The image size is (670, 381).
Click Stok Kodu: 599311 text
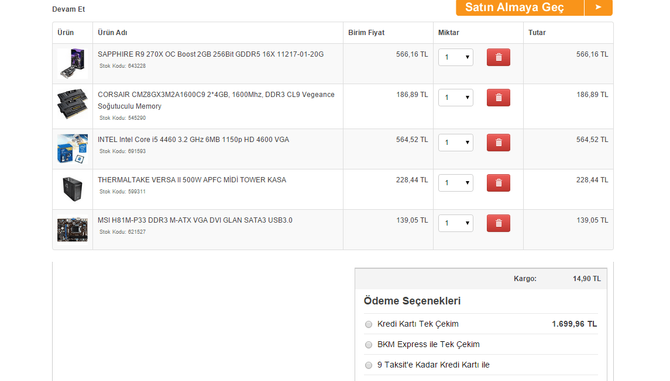pyautogui.click(x=123, y=192)
